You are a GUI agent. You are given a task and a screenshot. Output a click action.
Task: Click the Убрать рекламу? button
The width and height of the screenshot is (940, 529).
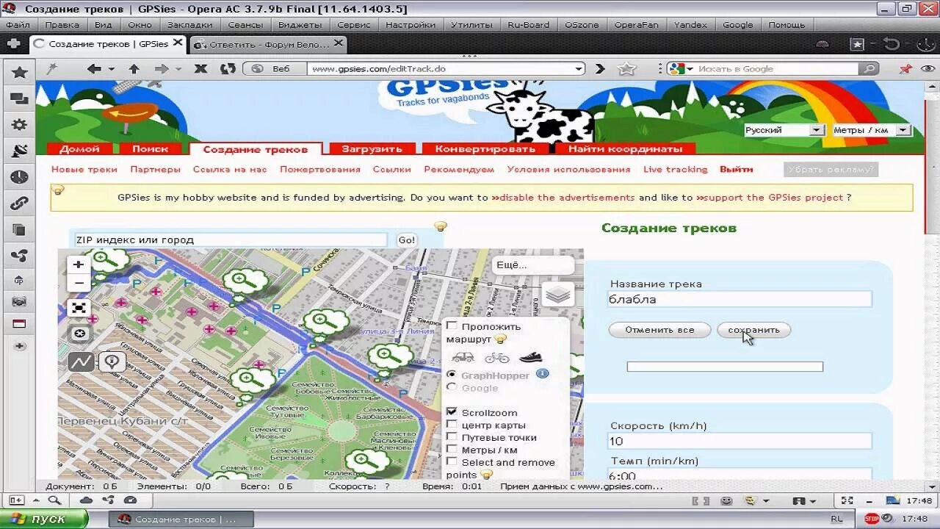click(831, 169)
